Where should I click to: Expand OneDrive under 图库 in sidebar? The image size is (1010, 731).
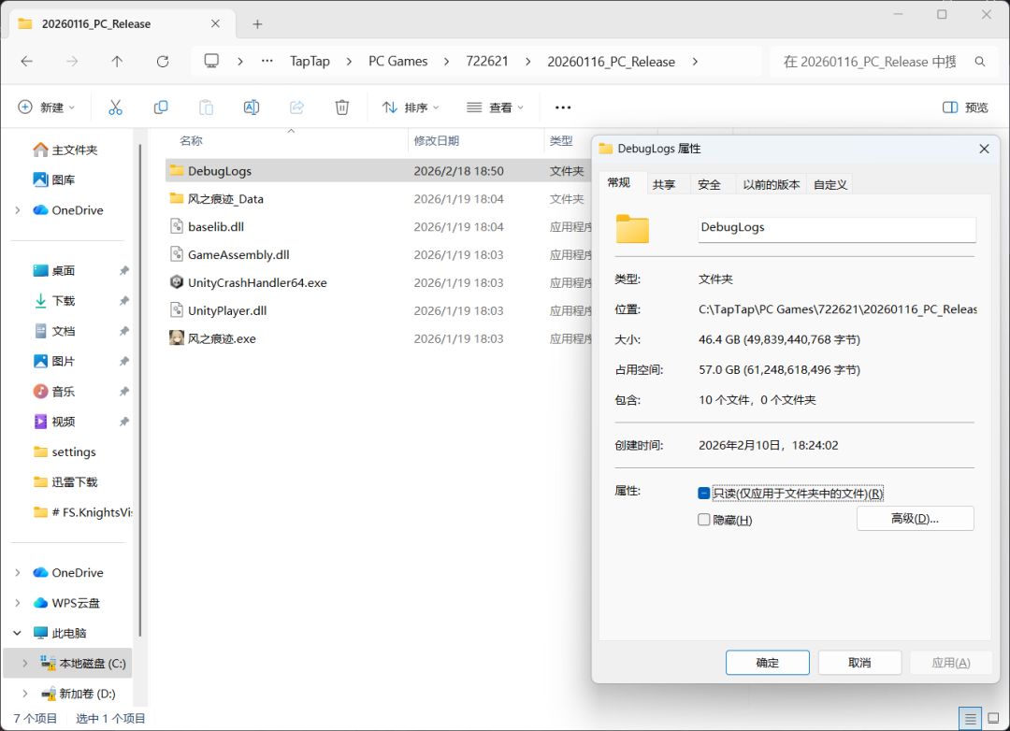click(x=18, y=210)
